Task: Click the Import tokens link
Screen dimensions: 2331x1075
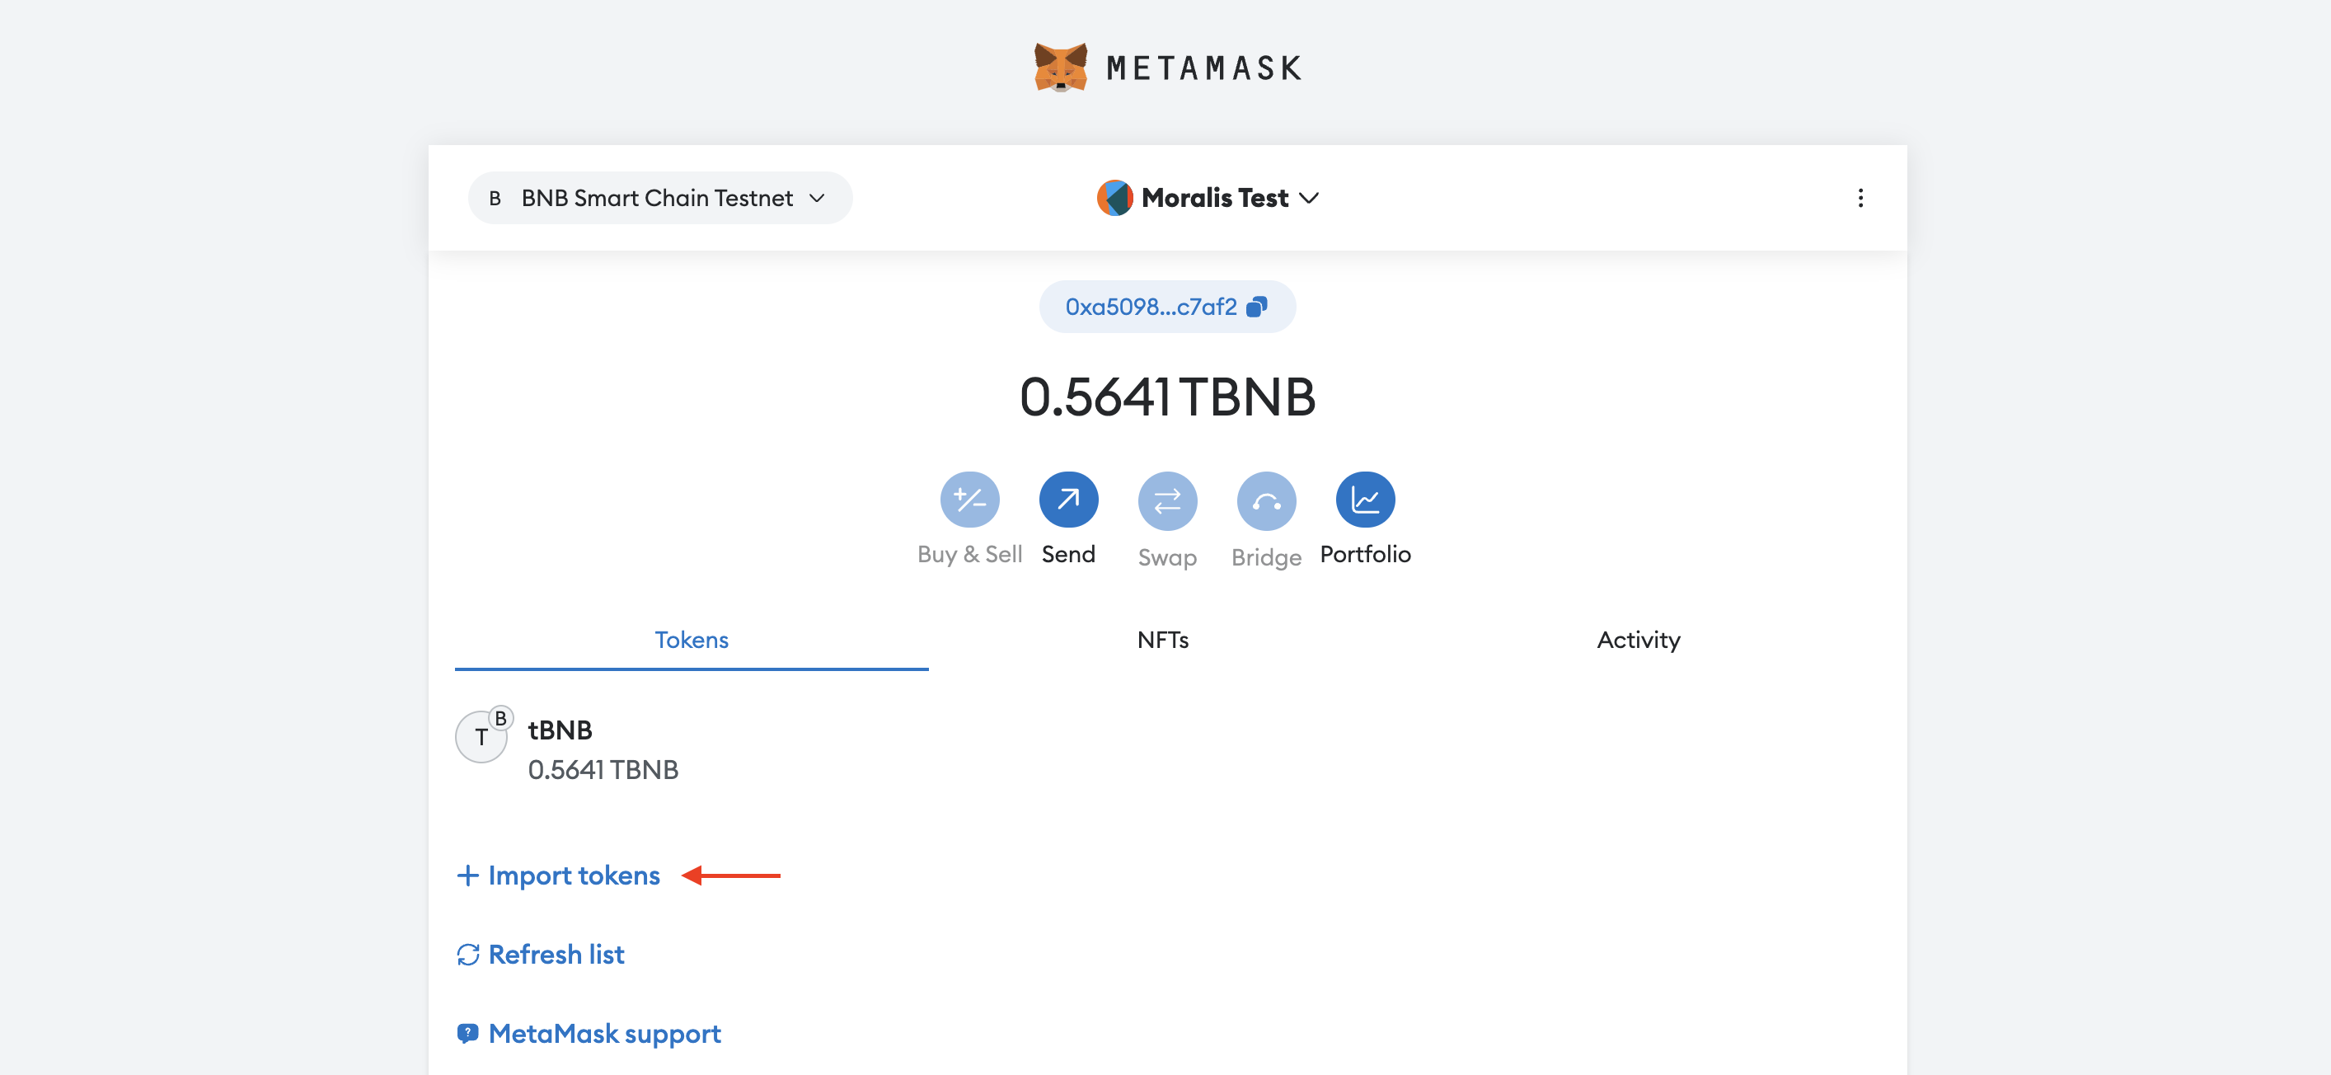Action: click(x=558, y=875)
